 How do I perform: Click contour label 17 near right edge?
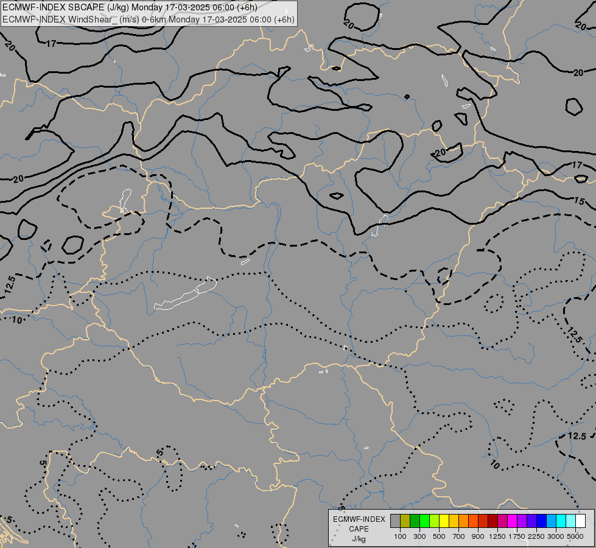point(577,164)
